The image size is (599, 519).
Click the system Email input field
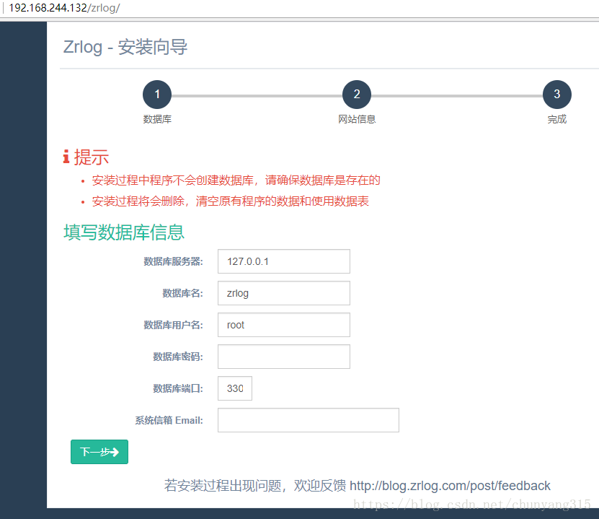click(x=309, y=420)
